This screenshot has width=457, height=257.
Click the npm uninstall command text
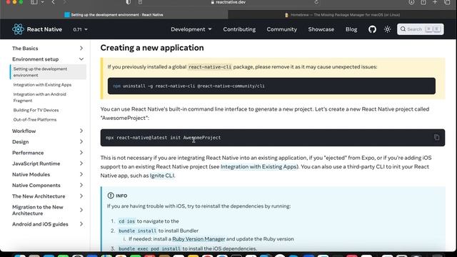point(189,86)
